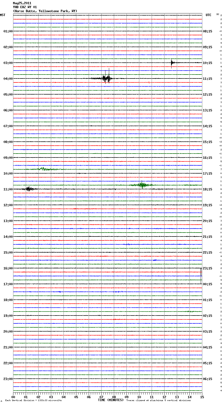Click the UTC time zone label

pos(209,15)
